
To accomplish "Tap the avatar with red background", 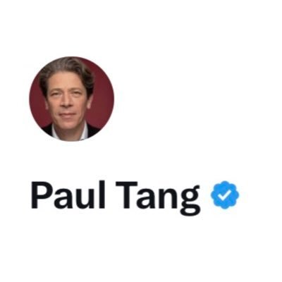I will click(71, 99).
